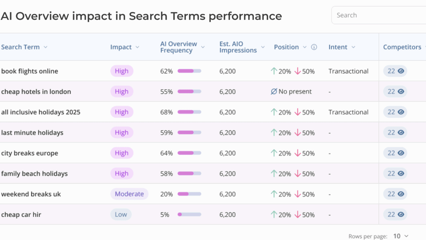Click the Est. AIO Impressions column header
426x240 pixels.
pos(238,47)
